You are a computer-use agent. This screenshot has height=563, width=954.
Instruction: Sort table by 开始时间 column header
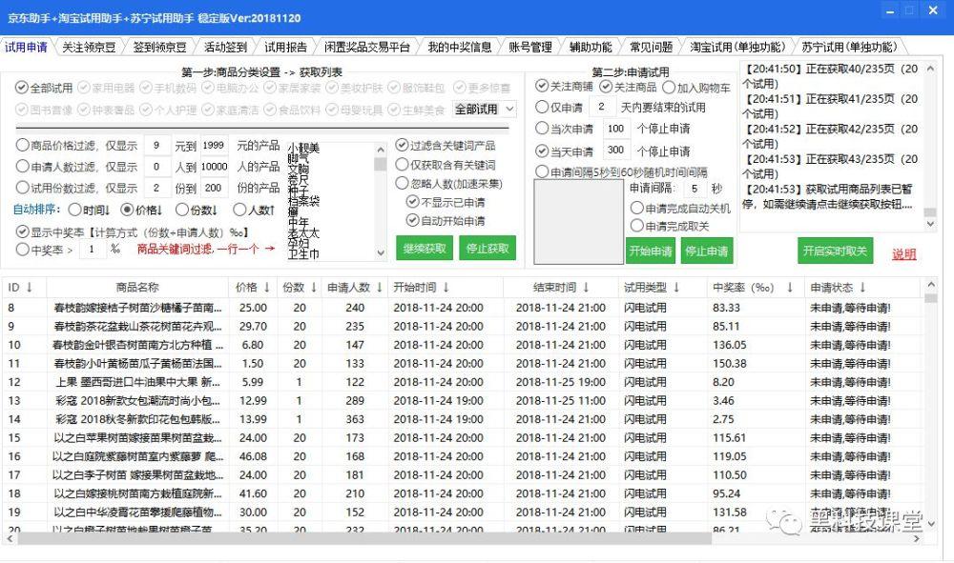[x=446, y=288]
